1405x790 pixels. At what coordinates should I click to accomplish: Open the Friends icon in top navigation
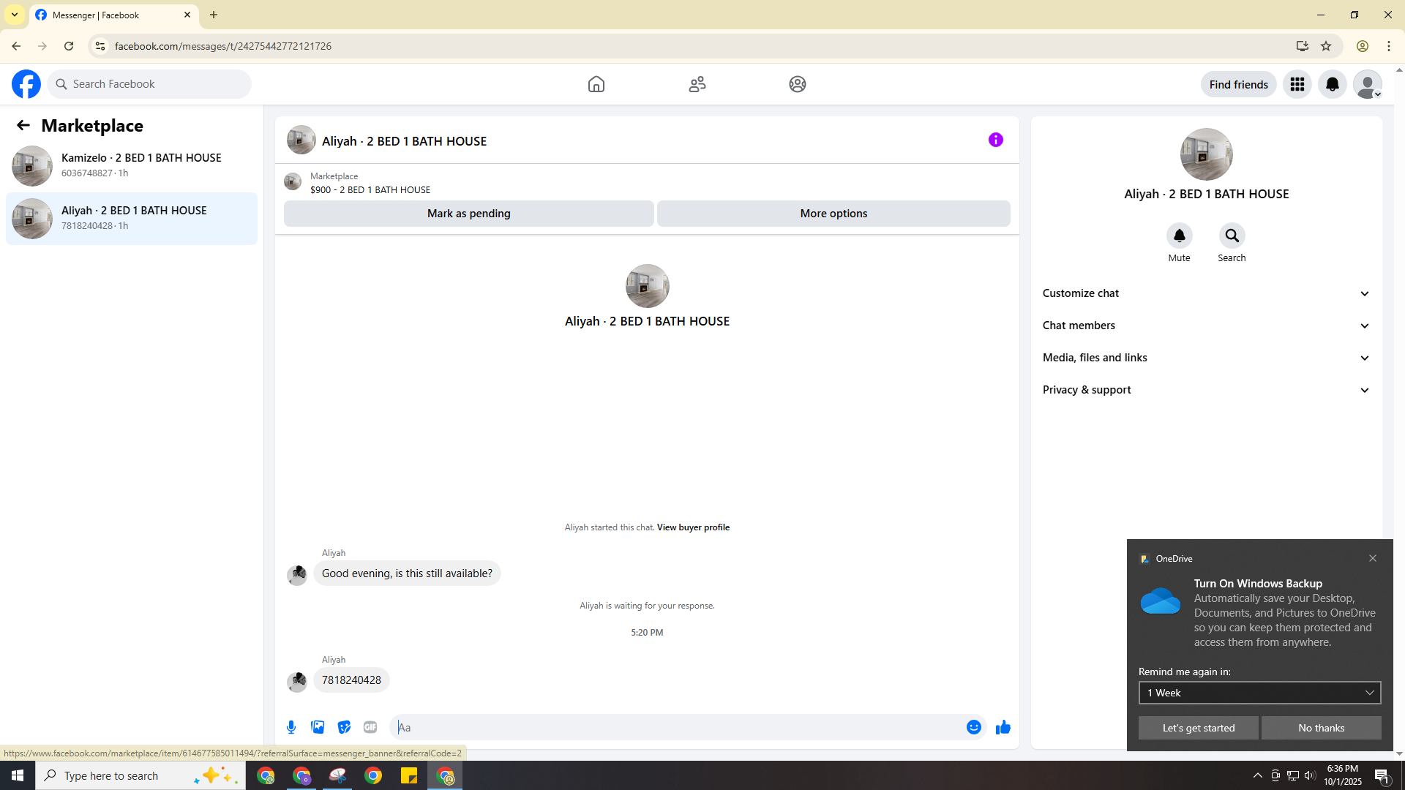tap(697, 84)
